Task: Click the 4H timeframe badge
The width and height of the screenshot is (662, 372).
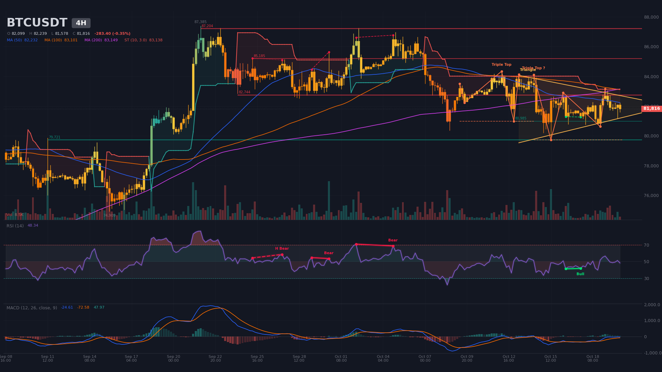Action: pyautogui.click(x=81, y=23)
